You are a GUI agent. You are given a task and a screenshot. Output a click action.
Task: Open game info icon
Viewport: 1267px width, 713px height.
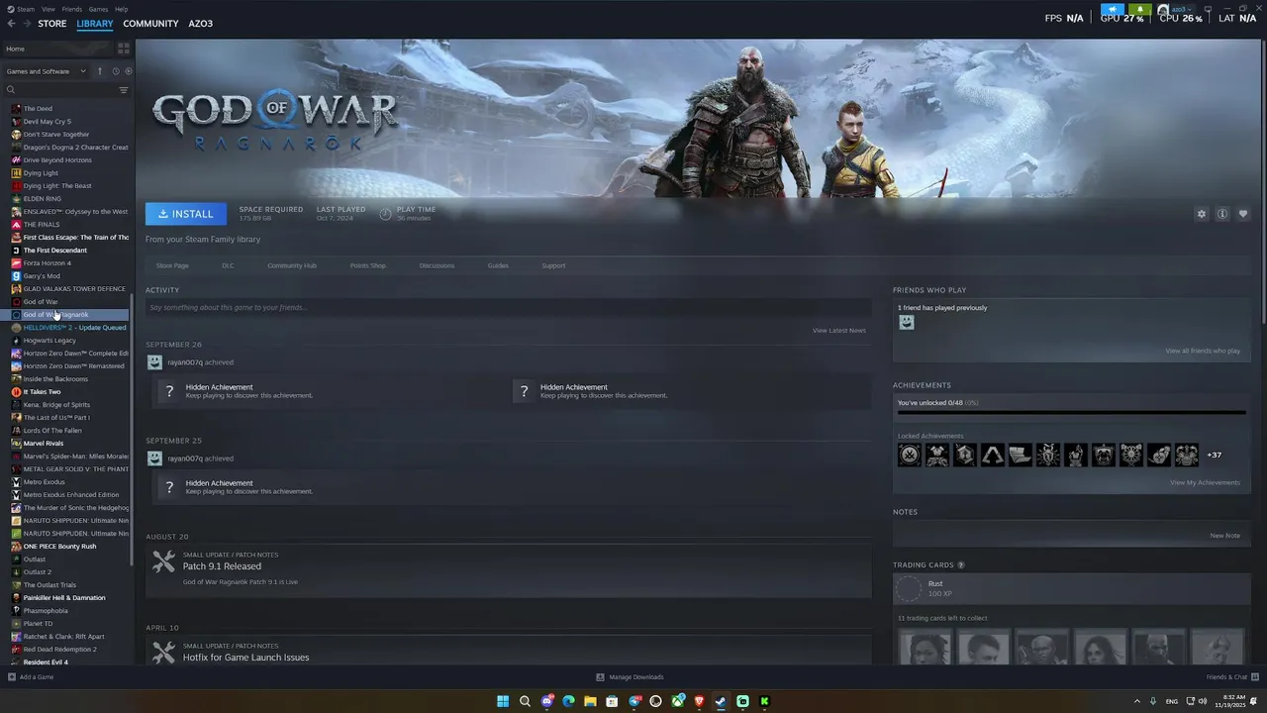1222,214
